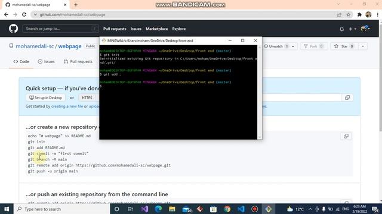382x214 pixels.
Task: Click the 'git commit -m "first commit"' line
Action: click(x=58, y=153)
